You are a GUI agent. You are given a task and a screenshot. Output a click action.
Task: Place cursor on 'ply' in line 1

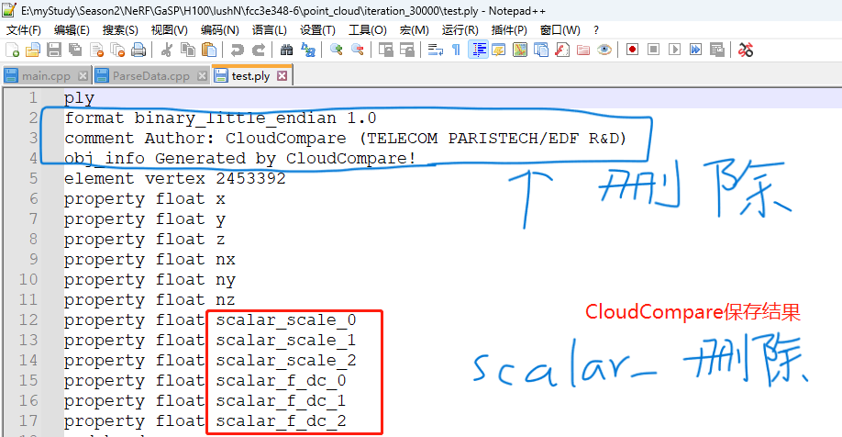(x=80, y=98)
